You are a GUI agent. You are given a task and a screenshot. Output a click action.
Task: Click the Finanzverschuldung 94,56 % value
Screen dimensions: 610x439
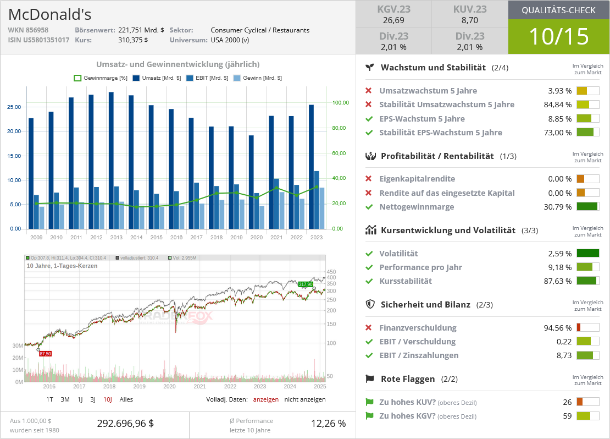[557, 327]
